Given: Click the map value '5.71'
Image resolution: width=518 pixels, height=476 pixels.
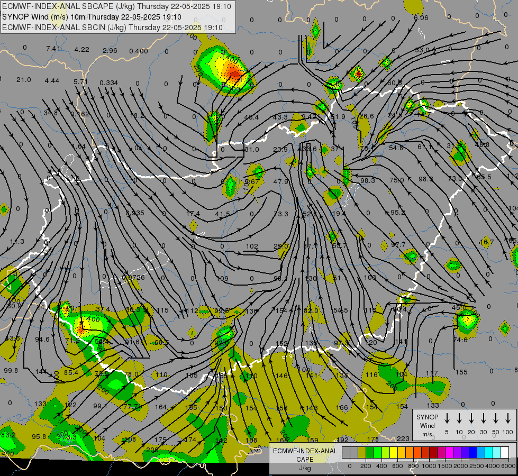Looking at the screenshot, I should (x=80, y=81).
